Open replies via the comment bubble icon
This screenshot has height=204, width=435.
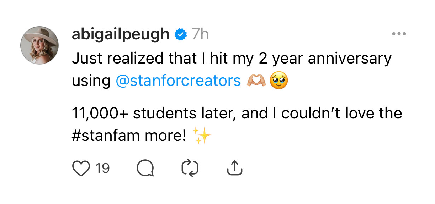(145, 168)
